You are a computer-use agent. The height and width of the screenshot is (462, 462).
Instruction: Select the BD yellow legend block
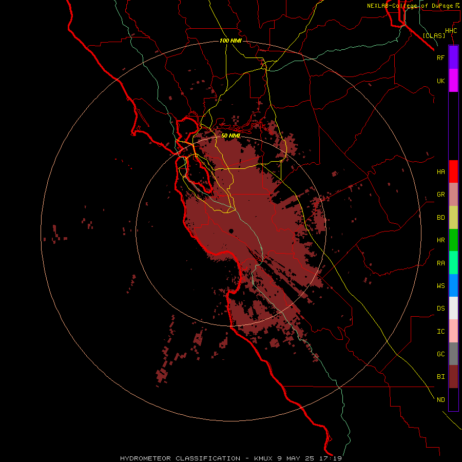click(x=453, y=217)
